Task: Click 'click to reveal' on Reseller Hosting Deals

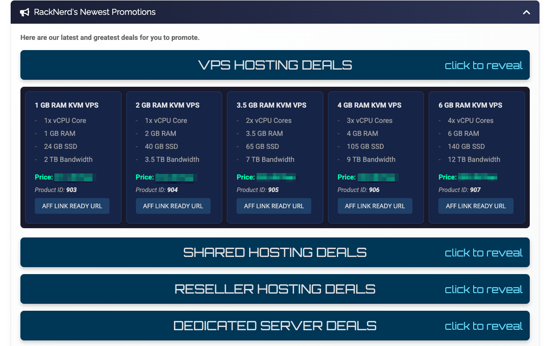Action: tap(483, 289)
